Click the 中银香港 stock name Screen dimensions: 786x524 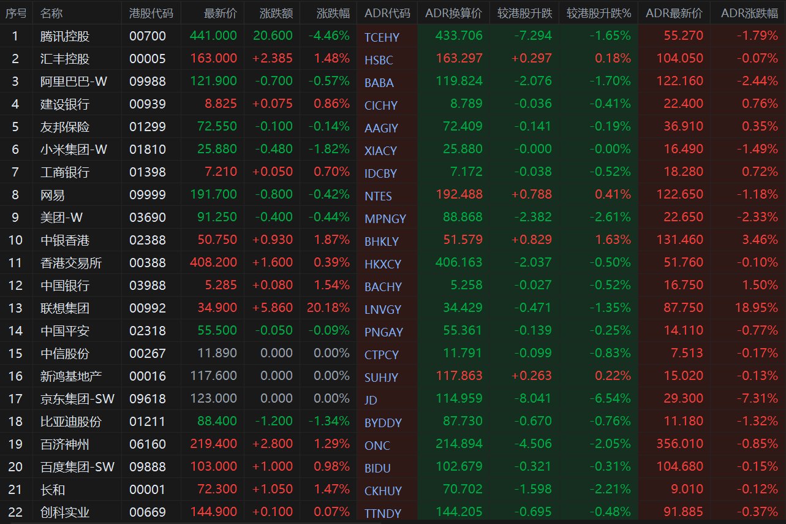coord(65,240)
